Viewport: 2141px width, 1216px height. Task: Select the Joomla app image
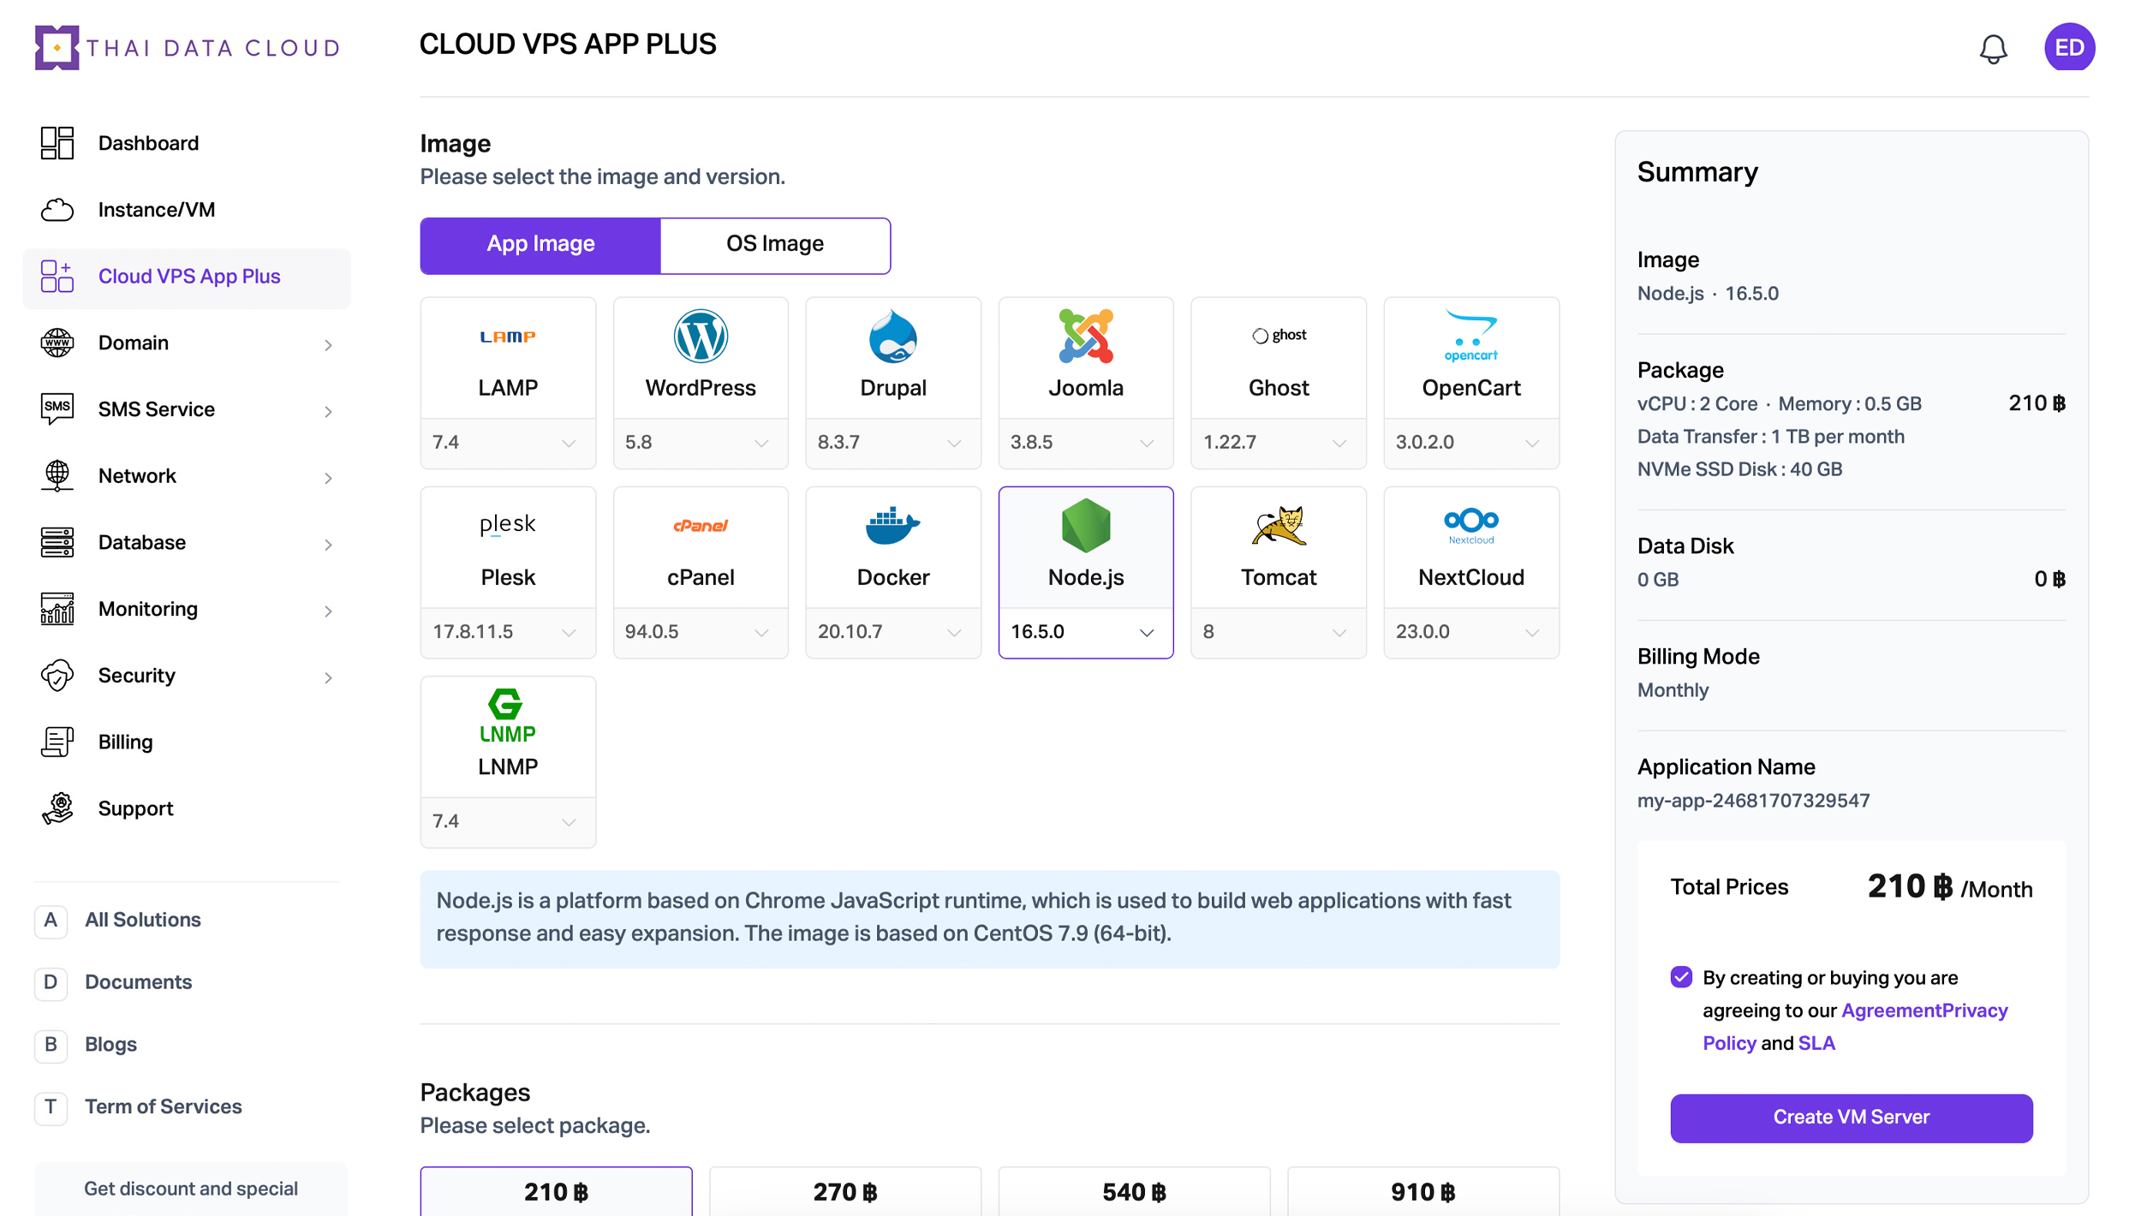1086,358
